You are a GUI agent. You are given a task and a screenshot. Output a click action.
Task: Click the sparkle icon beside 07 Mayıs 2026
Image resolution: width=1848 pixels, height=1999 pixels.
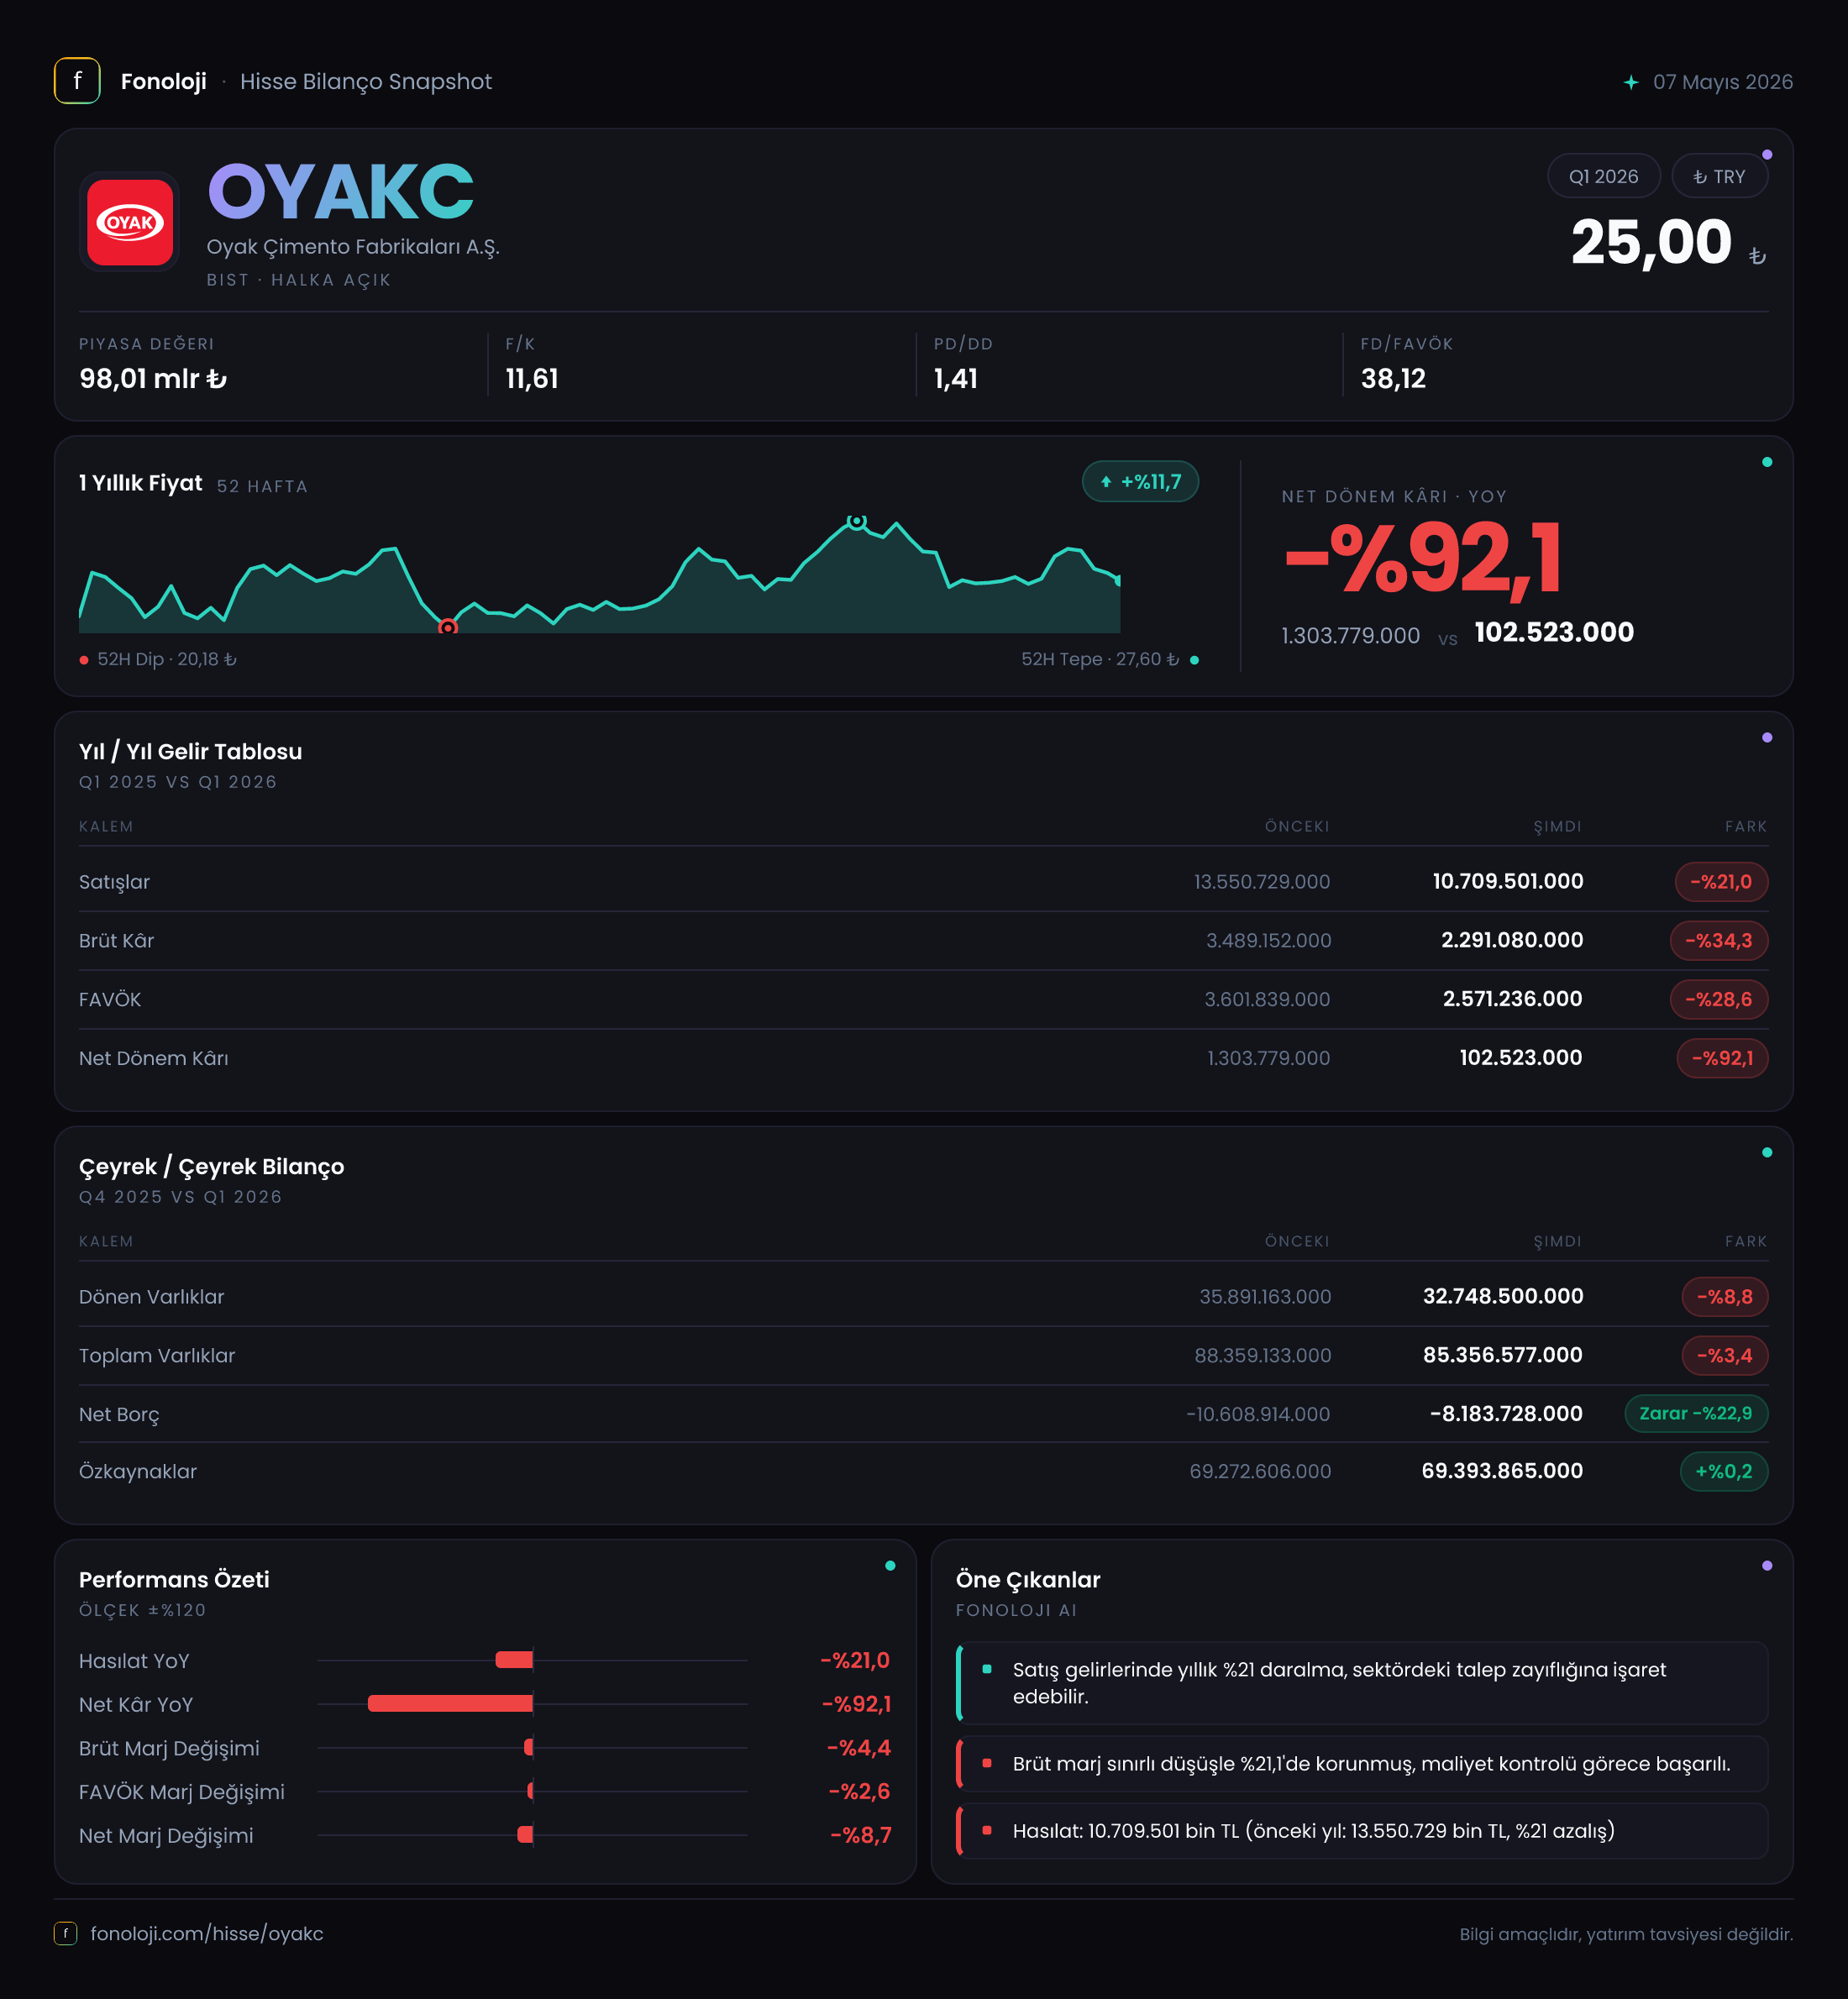(x=1631, y=82)
